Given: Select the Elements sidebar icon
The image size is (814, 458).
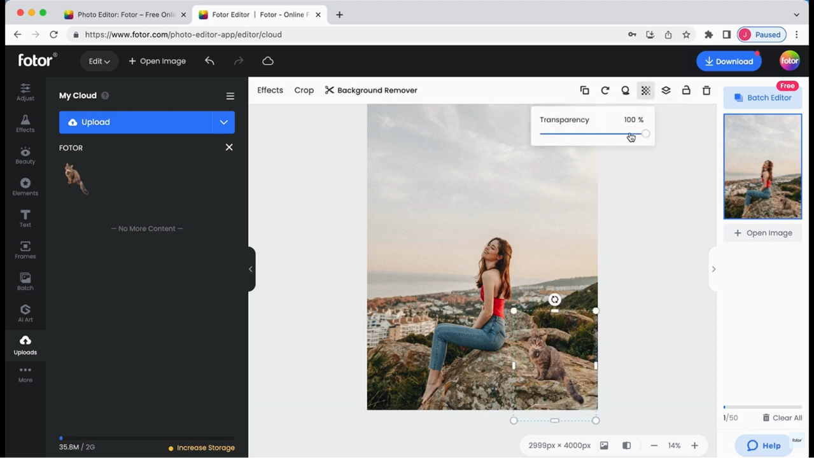Looking at the screenshot, I should click(x=25, y=187).
